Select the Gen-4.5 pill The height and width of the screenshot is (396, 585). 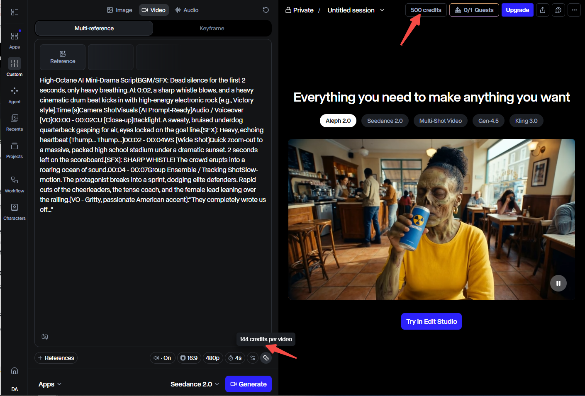(x=489, y=121)
